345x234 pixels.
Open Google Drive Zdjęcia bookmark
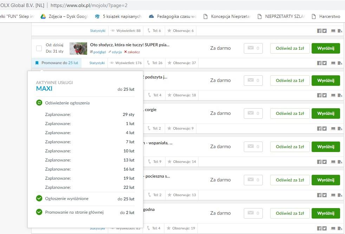64,16
